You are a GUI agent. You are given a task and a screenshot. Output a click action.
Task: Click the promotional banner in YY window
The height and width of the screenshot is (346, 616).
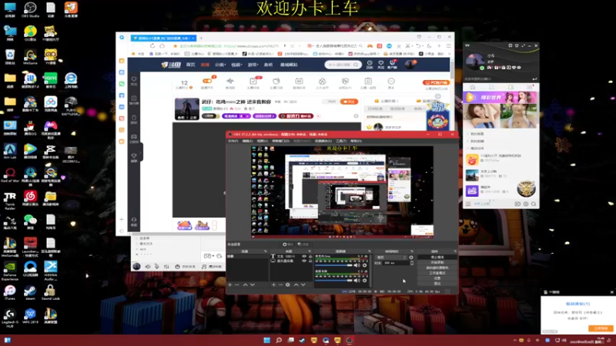point(500,98)
